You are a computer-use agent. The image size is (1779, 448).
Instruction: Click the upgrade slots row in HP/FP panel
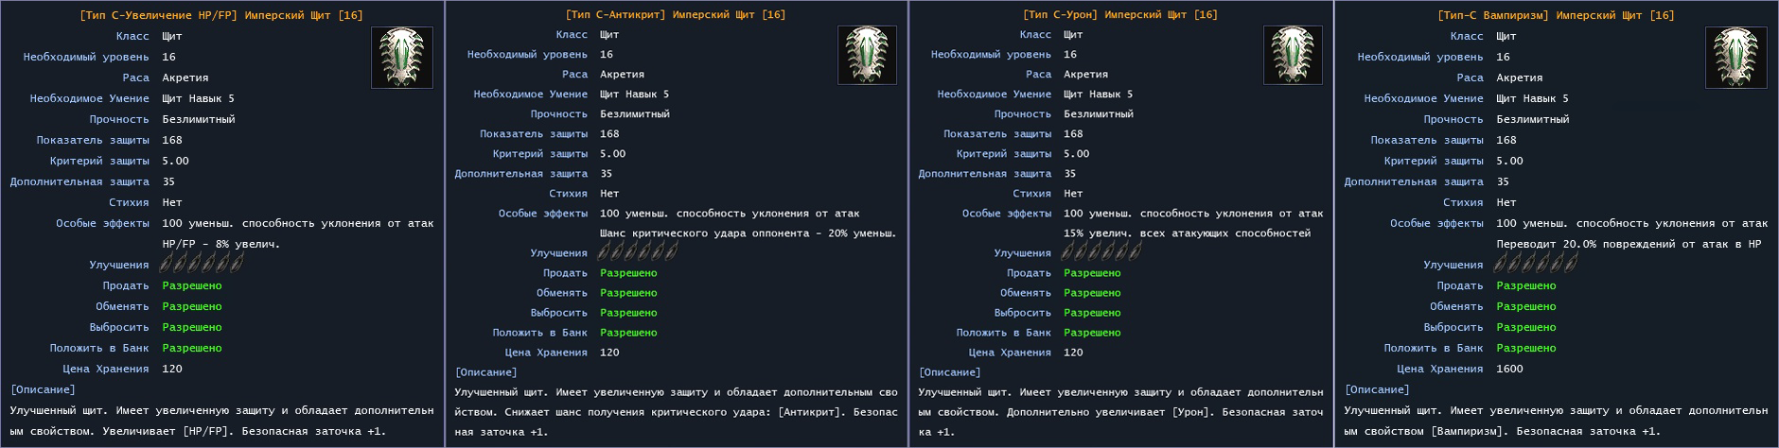pyautogui.click(x=203, y=265)
